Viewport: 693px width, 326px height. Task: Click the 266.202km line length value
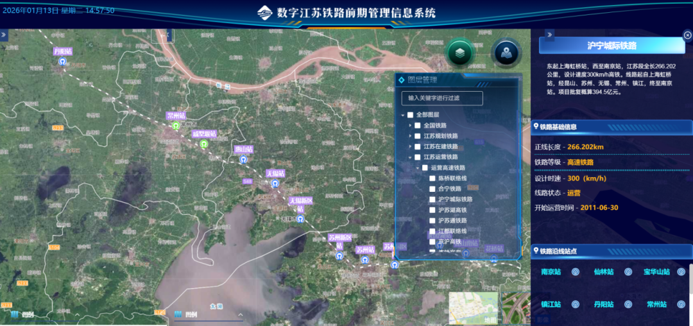[586, 147]
